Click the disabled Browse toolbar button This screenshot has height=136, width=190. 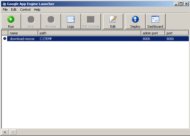tap(51, 21)
